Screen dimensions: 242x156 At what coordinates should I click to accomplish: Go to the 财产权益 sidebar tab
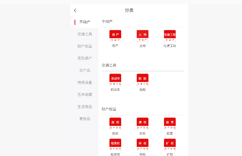point(85,46)
